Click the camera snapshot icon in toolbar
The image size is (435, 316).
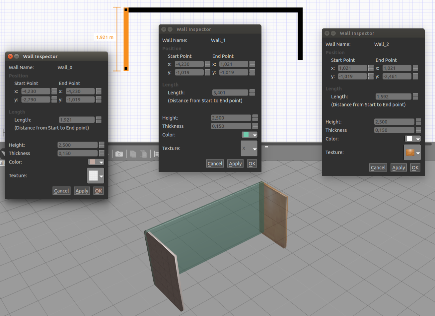tap(119, 154)
